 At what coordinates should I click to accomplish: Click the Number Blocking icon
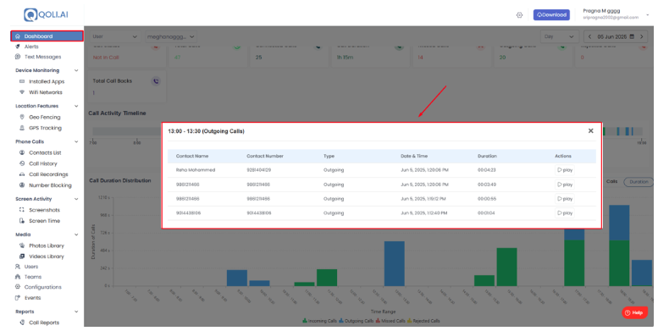click(22, 185)
